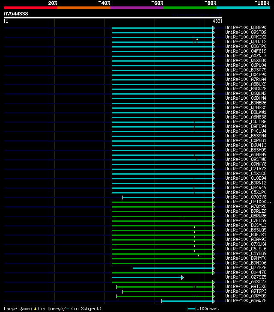Click the UniRef100_B8LKW1 hit label

(246, 112)
